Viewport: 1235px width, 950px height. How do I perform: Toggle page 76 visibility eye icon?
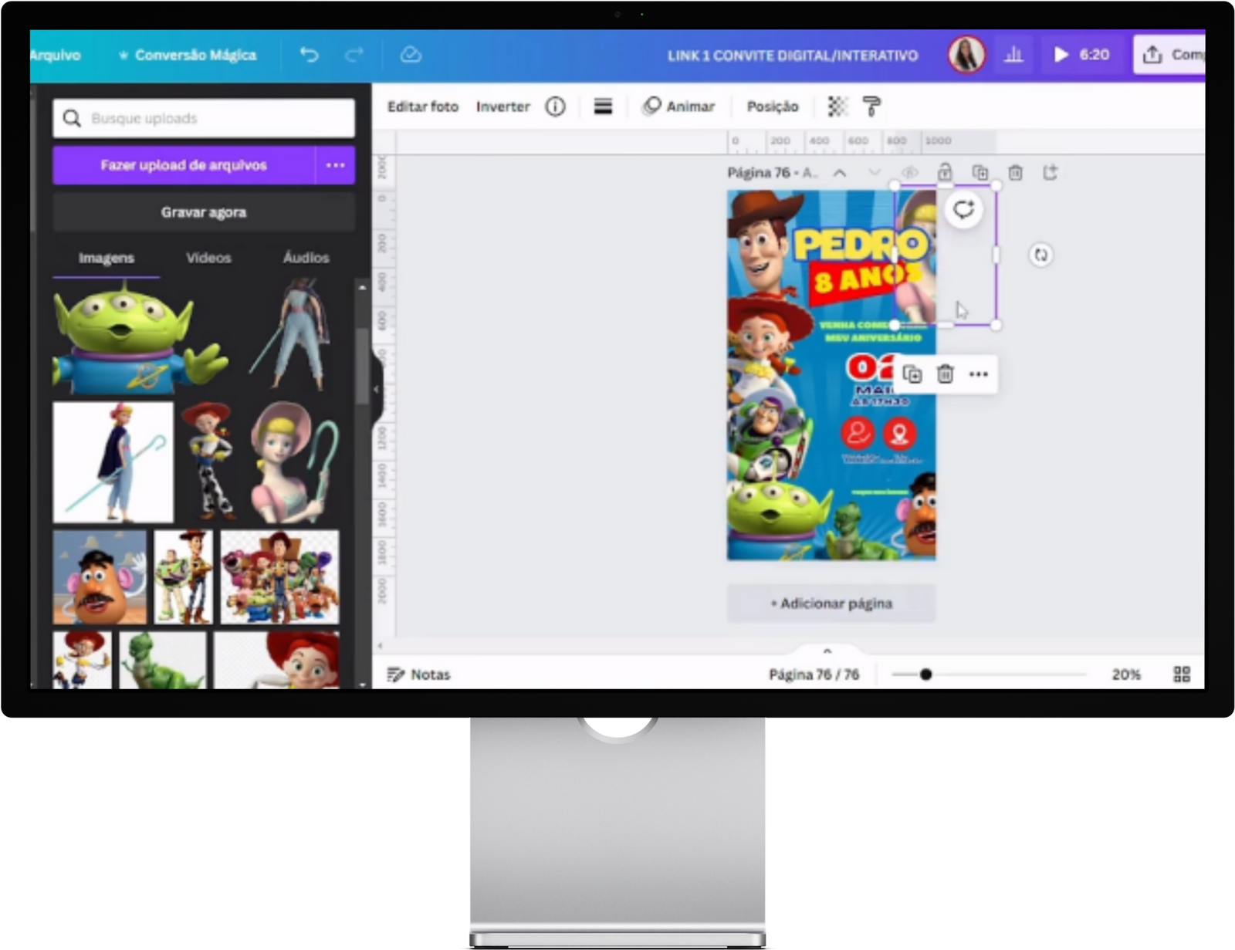click(x=909, y=172)
